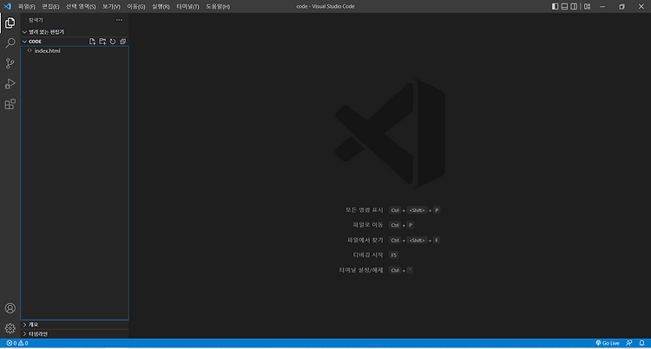Open the Run and Debug view
The width and height of the screenshot is (651, 349).
[10, 84]
